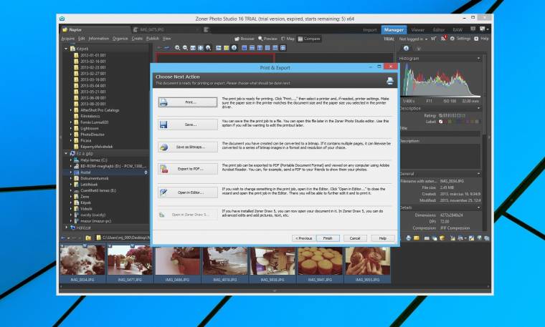The image size is (545, 327).
Task: Click Open in Editor... button
Action: pyautogui.click(x=188, y=192)
